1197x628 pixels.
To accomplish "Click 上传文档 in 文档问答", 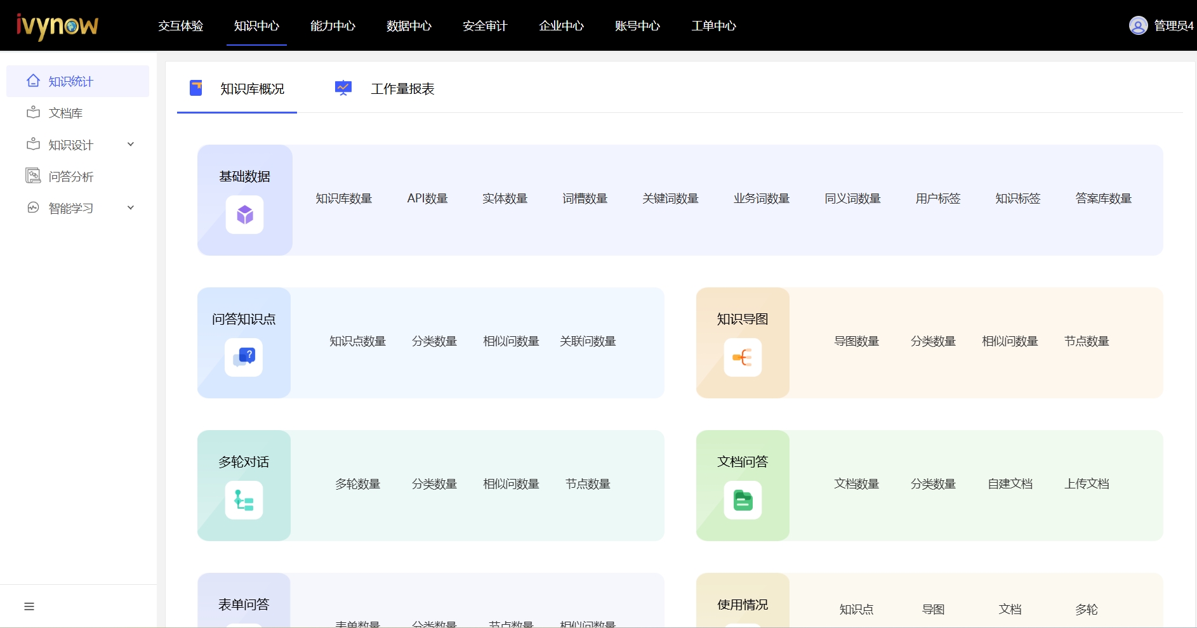I will [1087, 484].
